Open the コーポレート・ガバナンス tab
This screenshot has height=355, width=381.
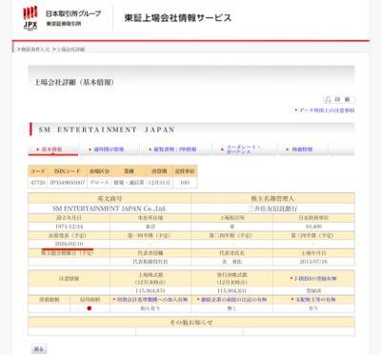(x=243, y=149)
